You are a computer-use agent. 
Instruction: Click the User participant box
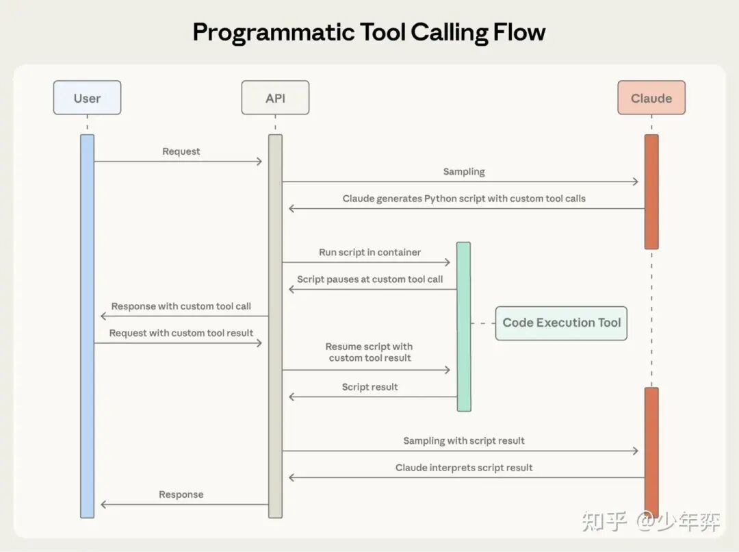pos(87,98)
